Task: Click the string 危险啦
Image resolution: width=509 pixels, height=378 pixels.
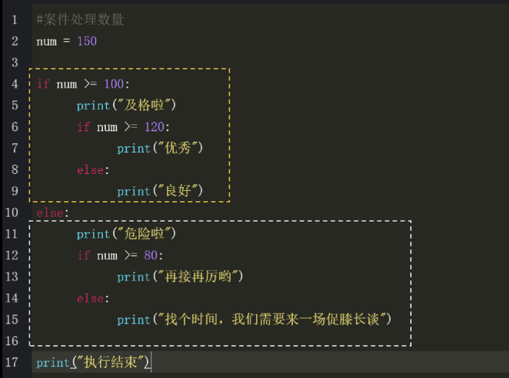Action: [x=145, y=234]
